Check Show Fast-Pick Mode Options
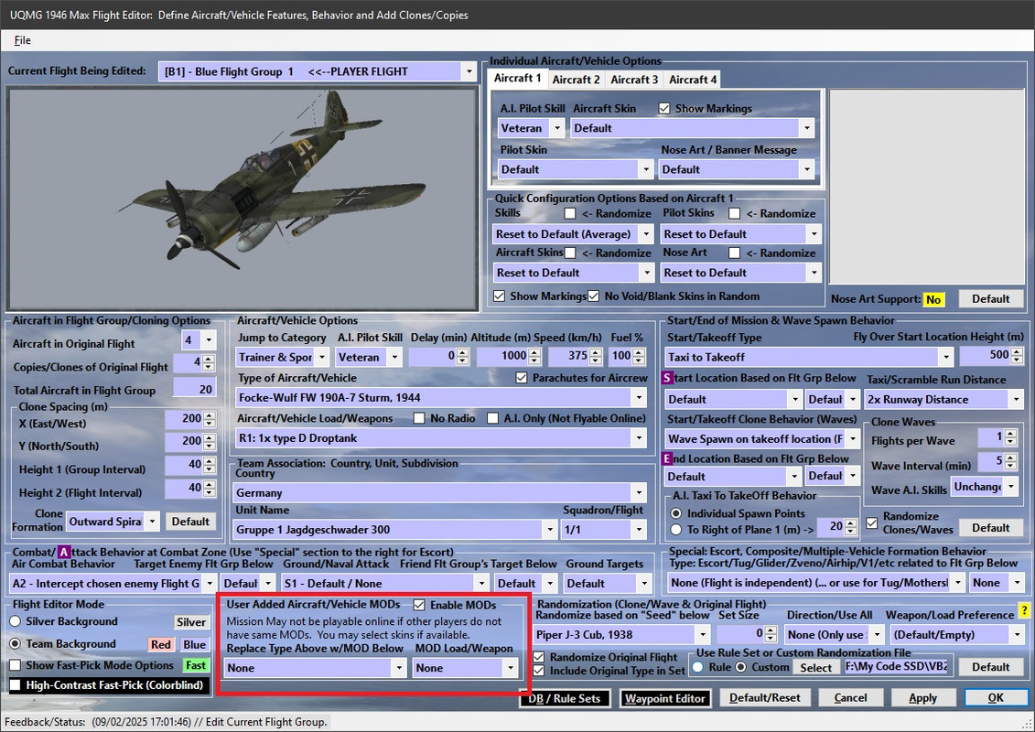Viewport: 1035px width, 732px height. tap(16, 665)
